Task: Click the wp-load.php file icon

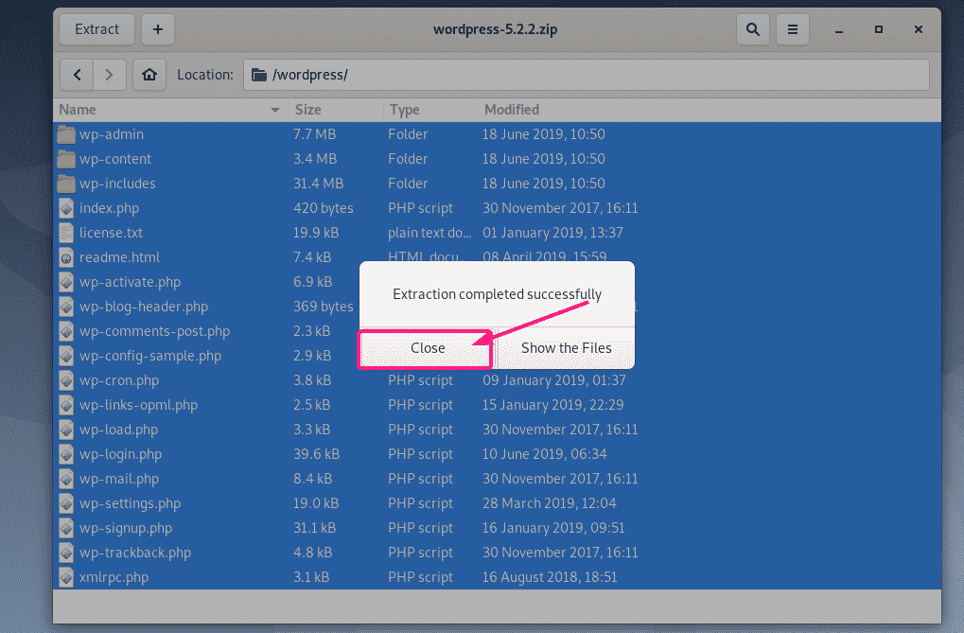Action: click(x=66, y=430)
